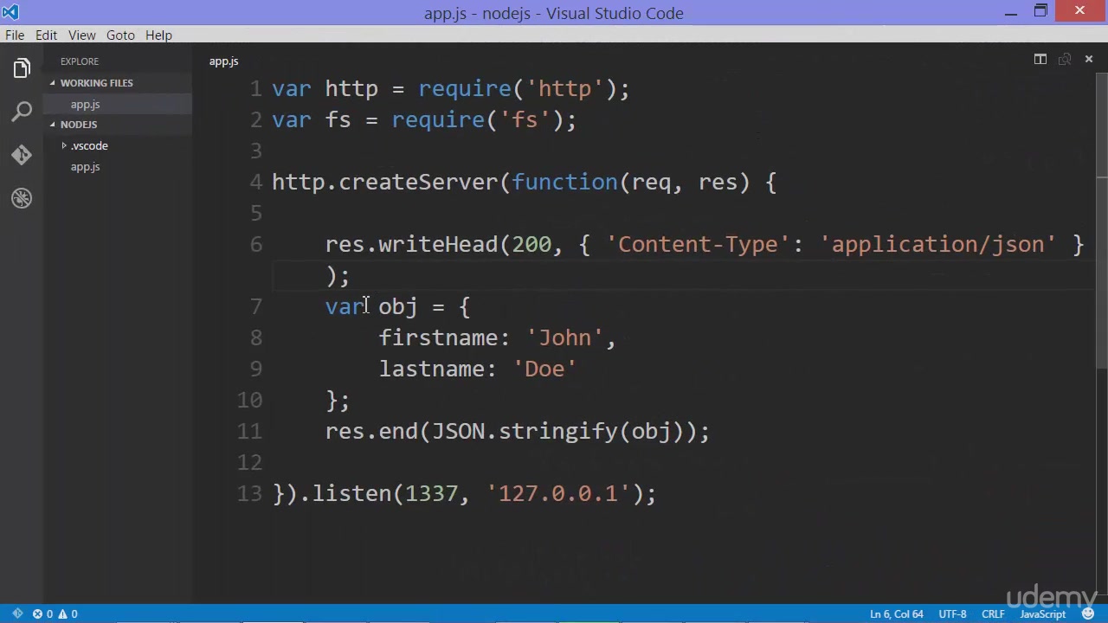Place cursor on the 'require('http')' text
This screenshot has height=623, width=1108.
518,89
